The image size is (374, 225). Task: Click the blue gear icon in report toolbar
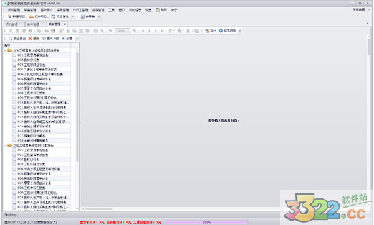coord(221,30)
